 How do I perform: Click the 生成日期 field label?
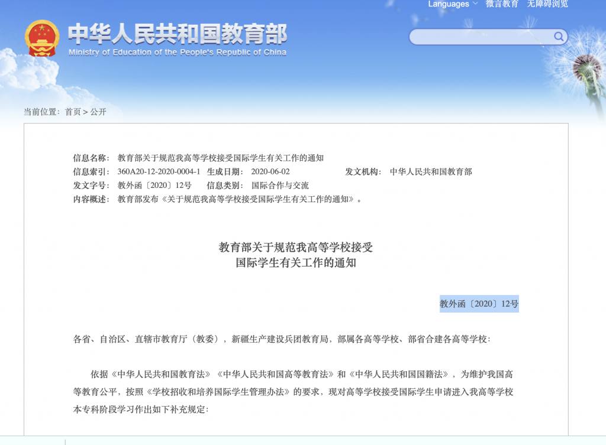tap(225, 172)
